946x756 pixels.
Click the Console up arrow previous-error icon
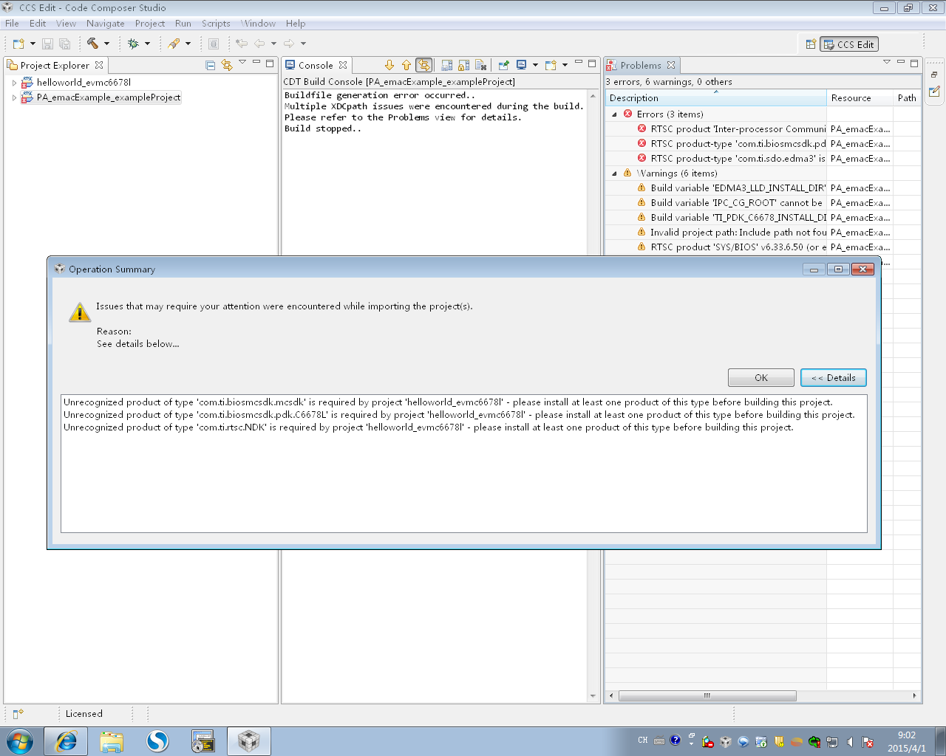point(406,65)
